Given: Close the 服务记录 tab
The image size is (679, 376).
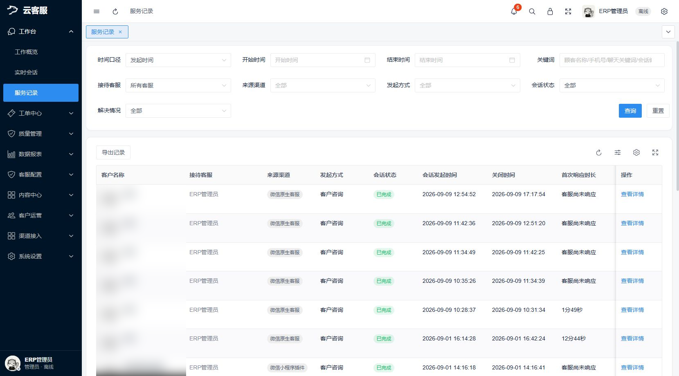Looking at the screenshot, I should [120, 32].
